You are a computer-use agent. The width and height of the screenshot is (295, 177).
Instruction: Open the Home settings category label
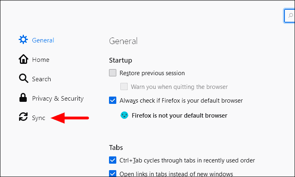point(41,60)
